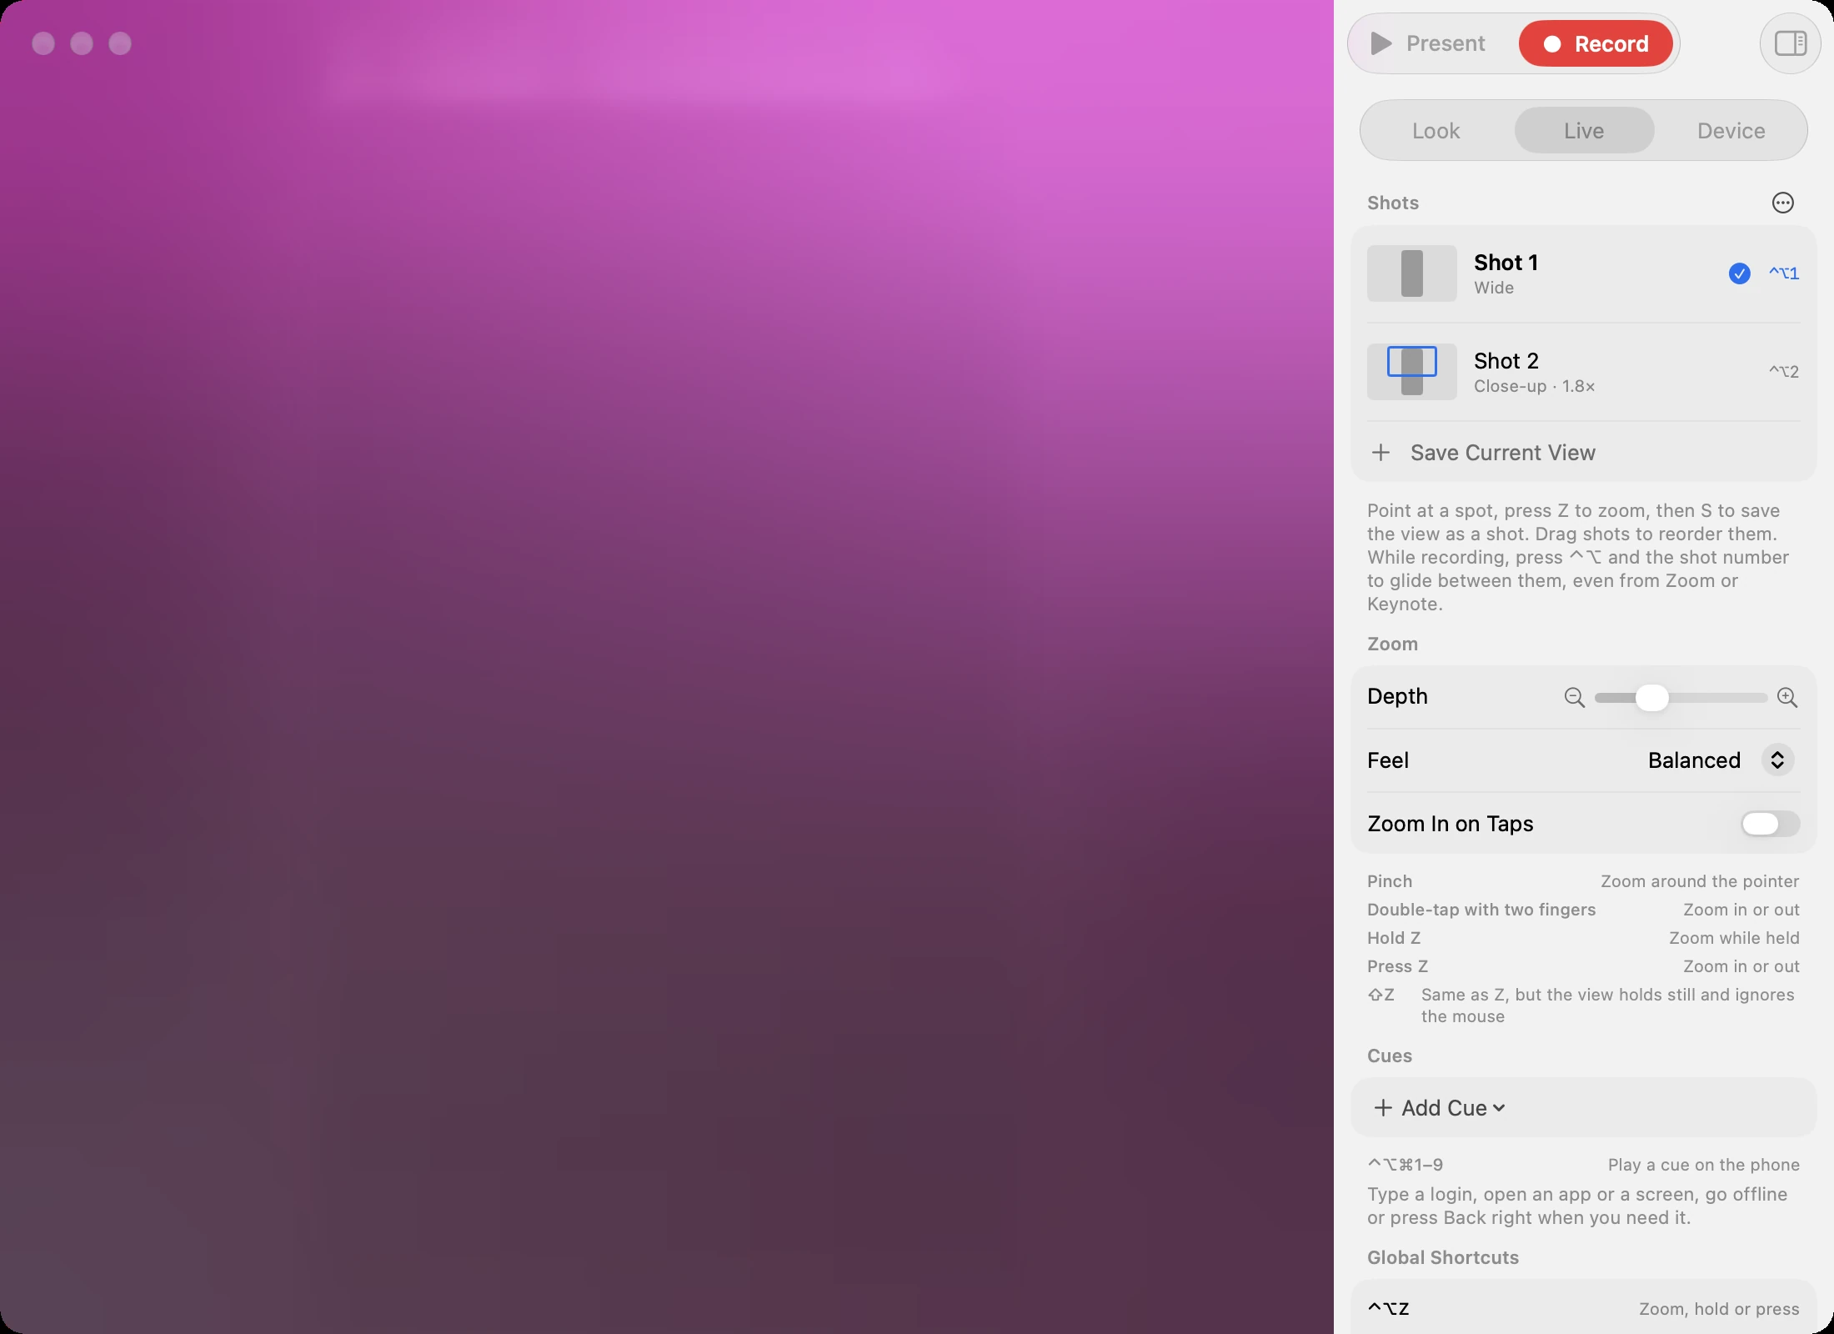Screen dimensions: 1834x1334
Task: Click the Present button
Action: pyautogui.click(x=1429, y=43)
